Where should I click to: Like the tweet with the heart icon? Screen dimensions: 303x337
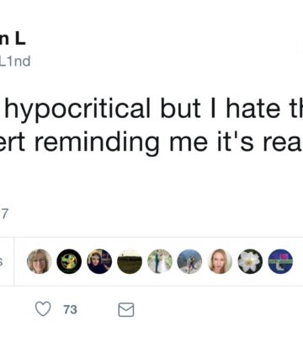point(43,309)
